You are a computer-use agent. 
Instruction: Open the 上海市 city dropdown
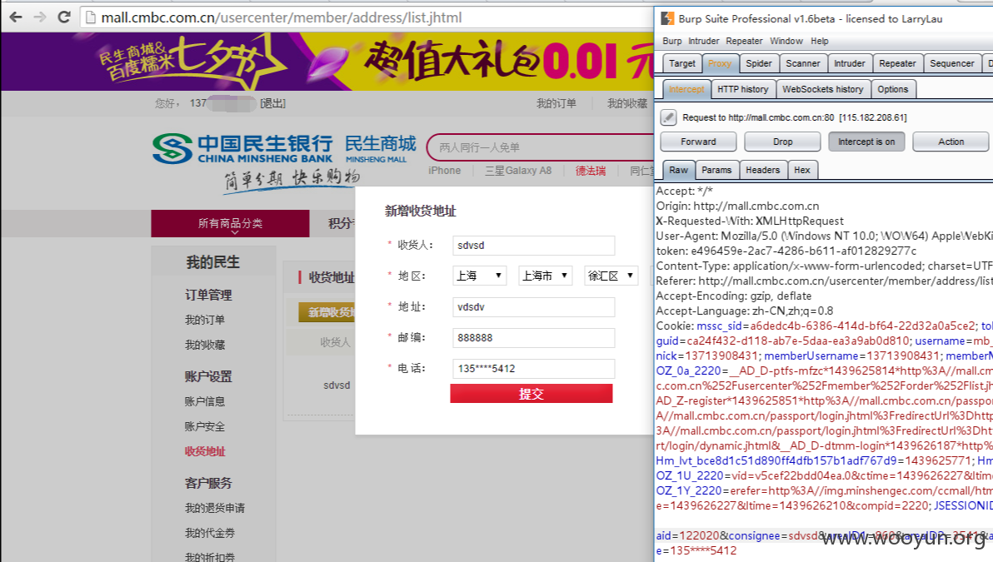click(x=546, y=276)
